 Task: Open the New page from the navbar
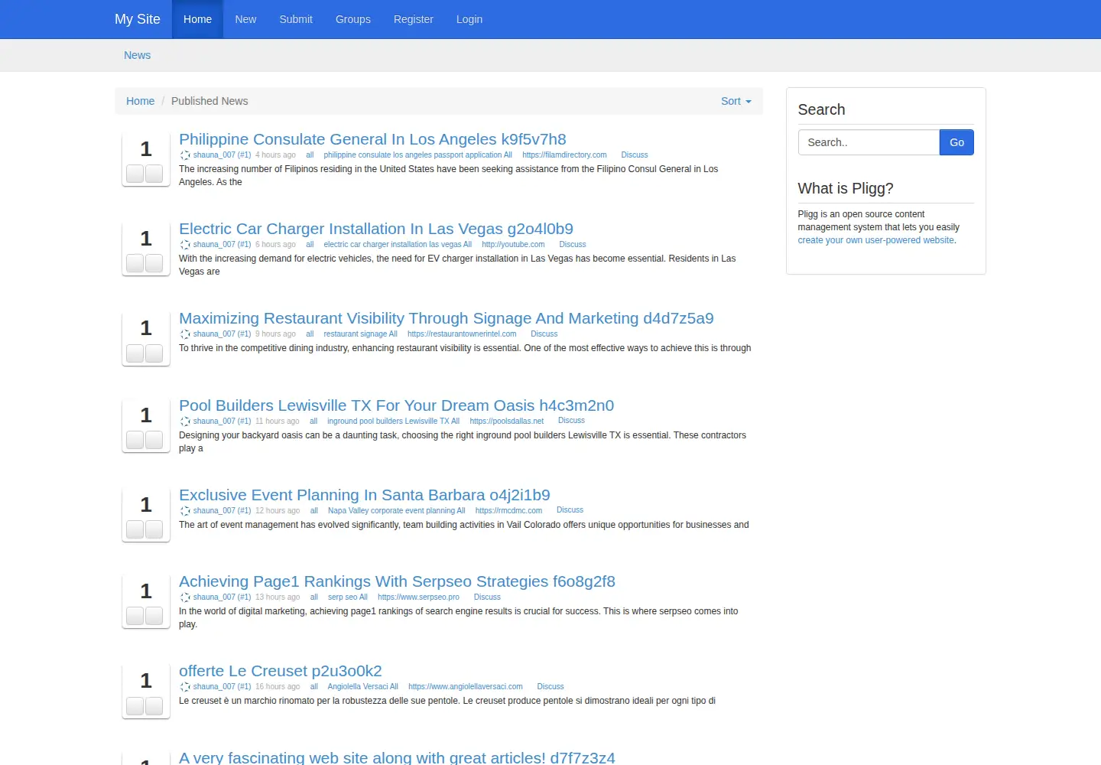pos(245,19)
